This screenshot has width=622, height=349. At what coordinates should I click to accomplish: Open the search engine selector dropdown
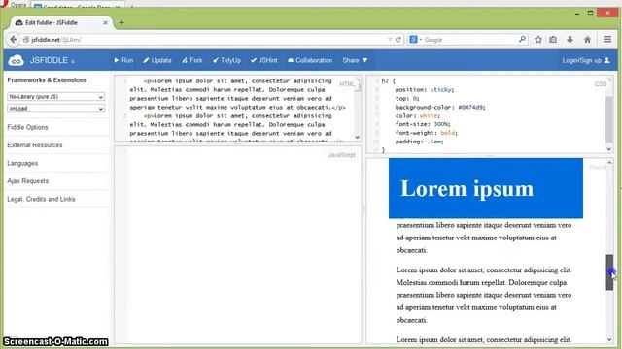pyautogui.click(x=415, y=40)
